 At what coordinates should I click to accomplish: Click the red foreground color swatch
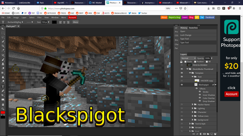pos(3,113)
